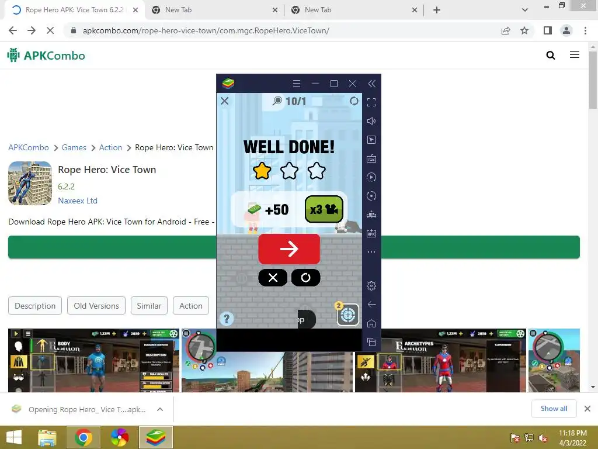
Task: Switch to the Rope Hero APK browser tab
Action: point(74,10)
